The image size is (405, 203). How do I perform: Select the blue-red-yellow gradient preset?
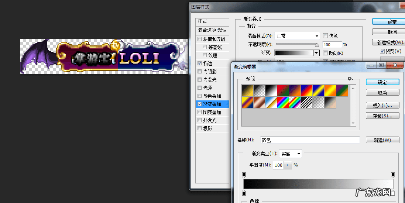pos(307,91)
